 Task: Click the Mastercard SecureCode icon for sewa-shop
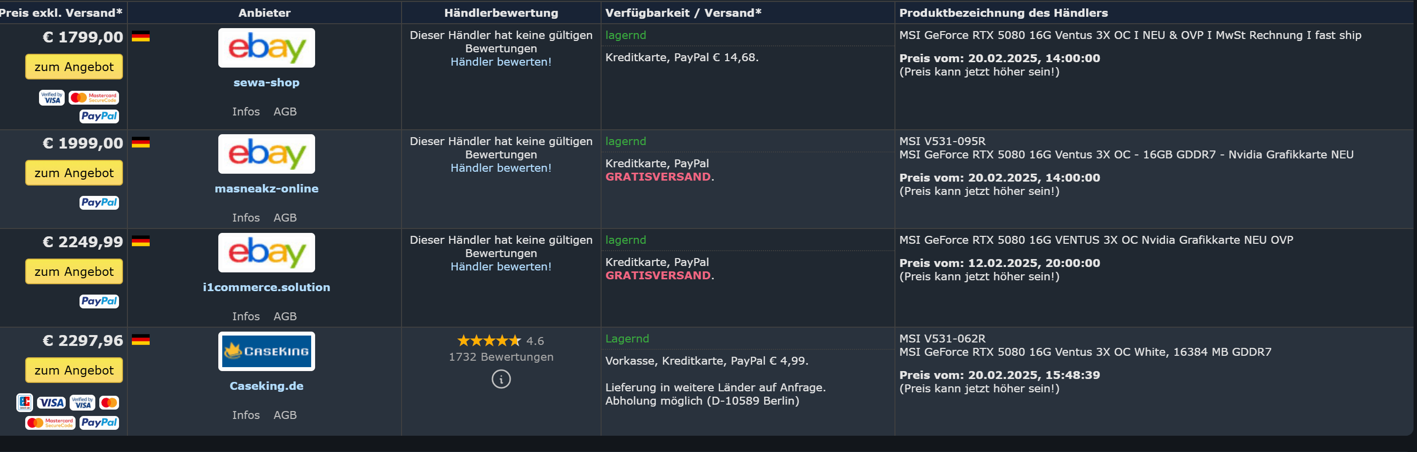(x=94, y=98)
